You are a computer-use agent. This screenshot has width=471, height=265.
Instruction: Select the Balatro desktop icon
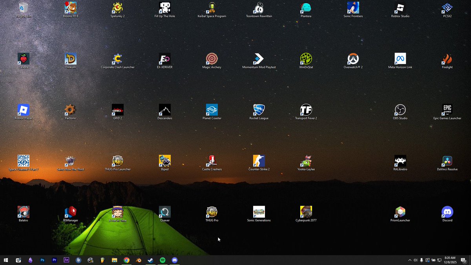pyautogui.click(x=24, y=214)
